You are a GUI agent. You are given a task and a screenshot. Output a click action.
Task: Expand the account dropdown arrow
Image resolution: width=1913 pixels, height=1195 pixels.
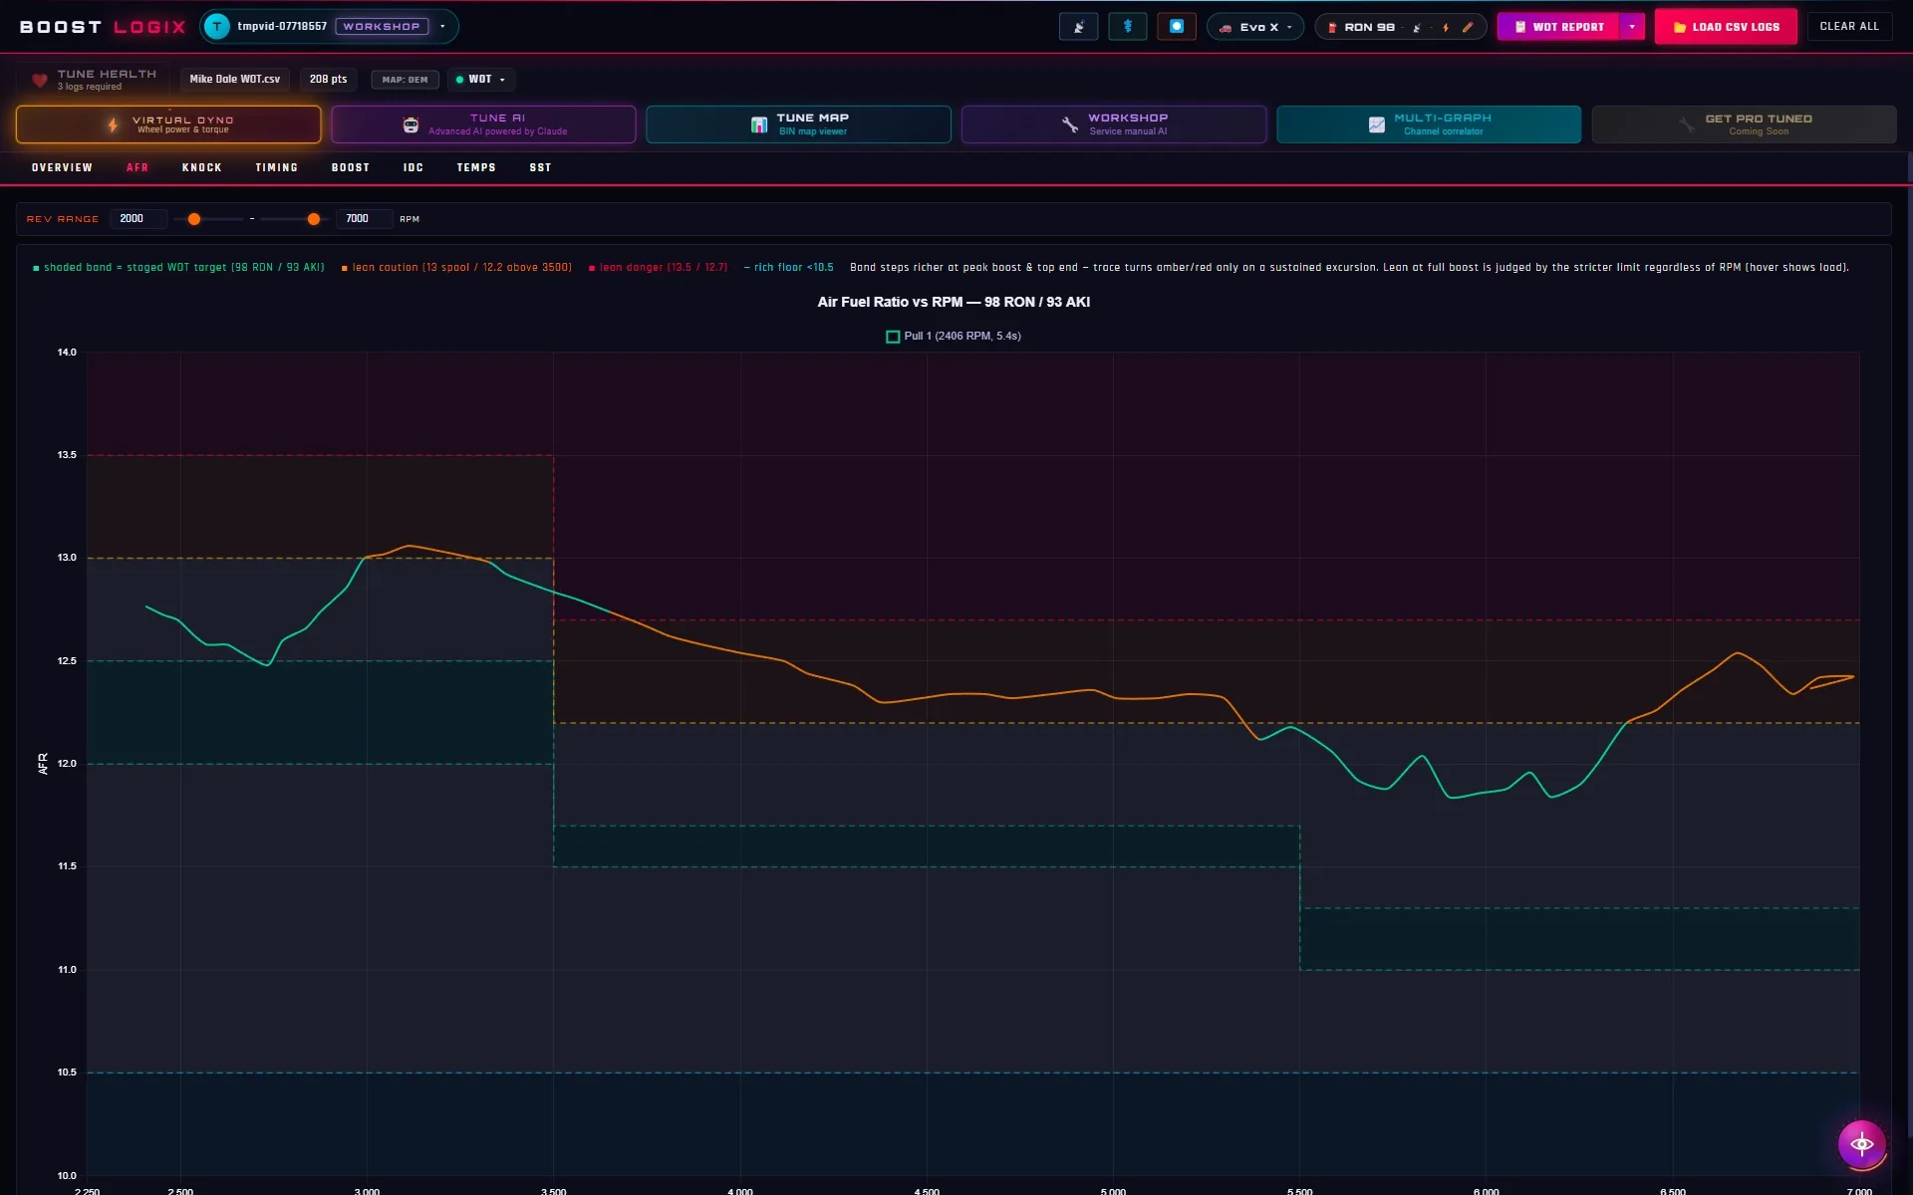point(442,27)
